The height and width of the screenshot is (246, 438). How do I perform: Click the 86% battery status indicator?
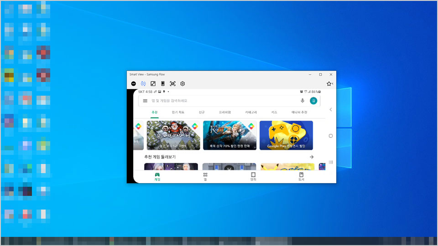(x=316, y=92)
